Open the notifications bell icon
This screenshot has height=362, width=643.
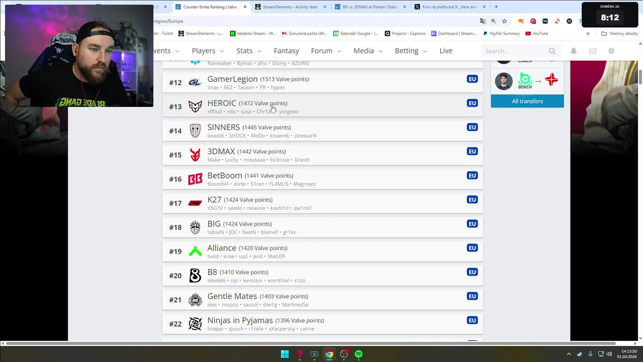click(x=574, y=51)
